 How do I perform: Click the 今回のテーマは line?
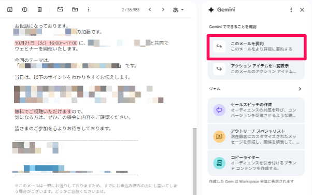point(32,60)
